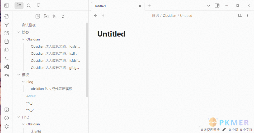The image size is (254, 133).
Task: Navigate forward arrow in note header
Action: click(x=103, y=16)
